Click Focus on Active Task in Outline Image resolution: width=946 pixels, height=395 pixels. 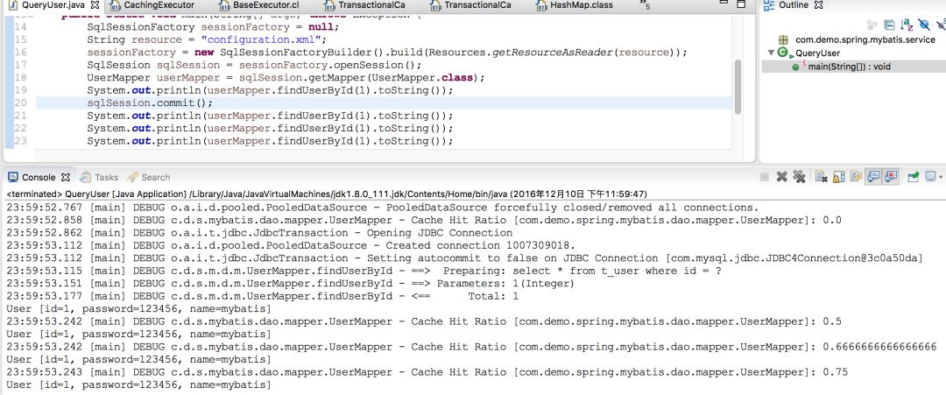[872, 25]
